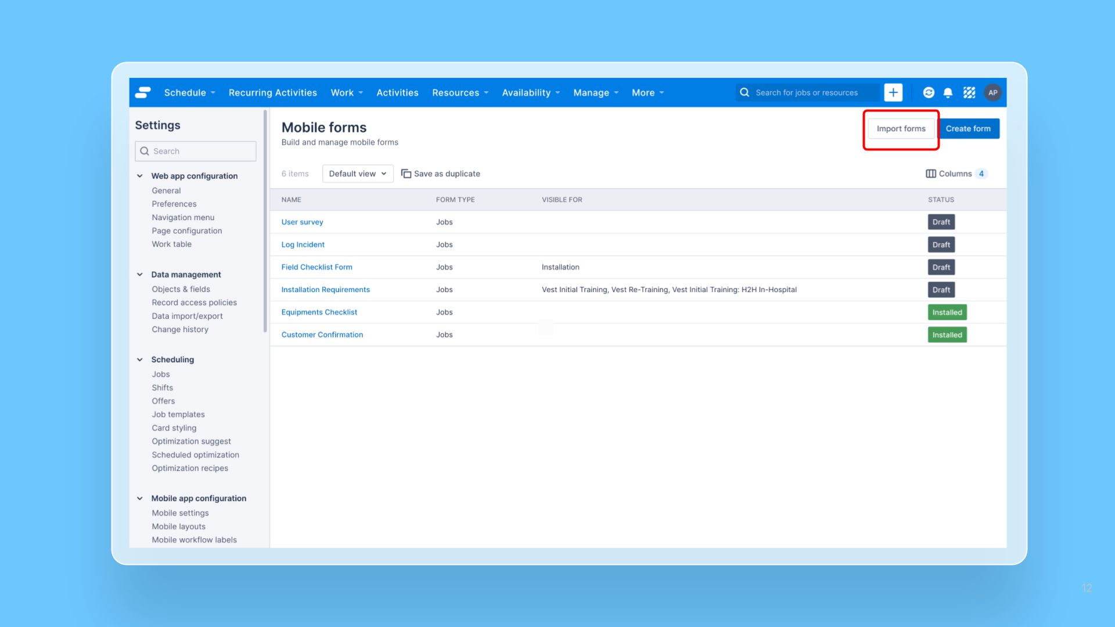Click the Columns layout icon

click(x=931, y=174)
